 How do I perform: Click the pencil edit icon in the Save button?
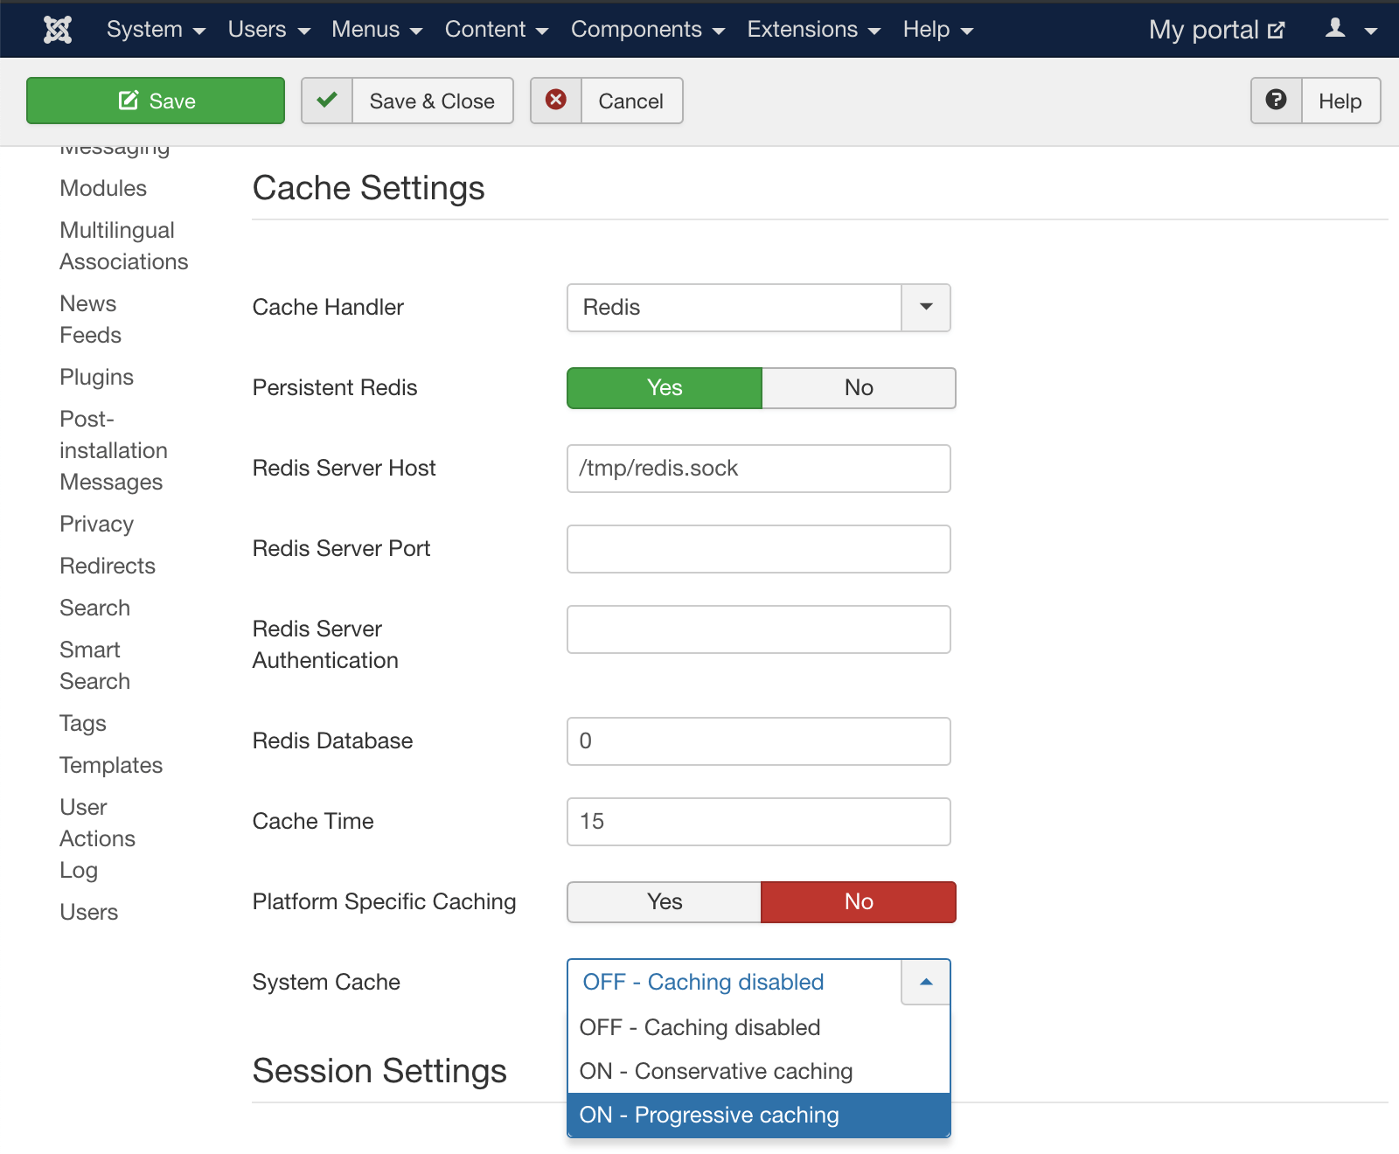click(129, 101)
